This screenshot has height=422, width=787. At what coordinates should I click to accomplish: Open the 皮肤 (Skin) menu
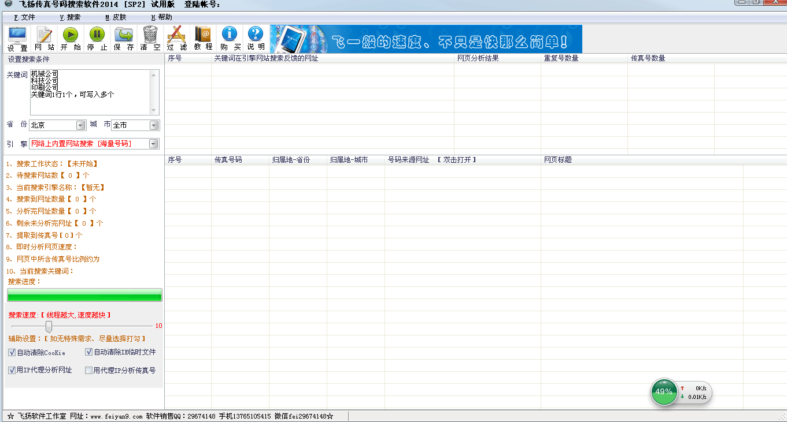click(x=116, y=17)
